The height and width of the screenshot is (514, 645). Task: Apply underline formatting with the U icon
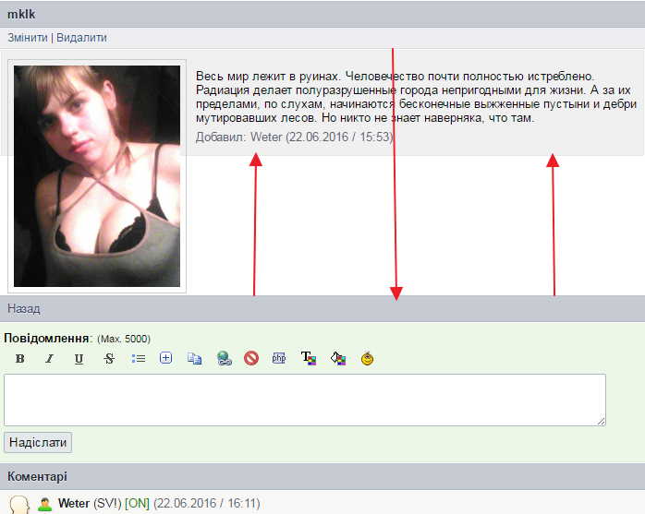79,359
